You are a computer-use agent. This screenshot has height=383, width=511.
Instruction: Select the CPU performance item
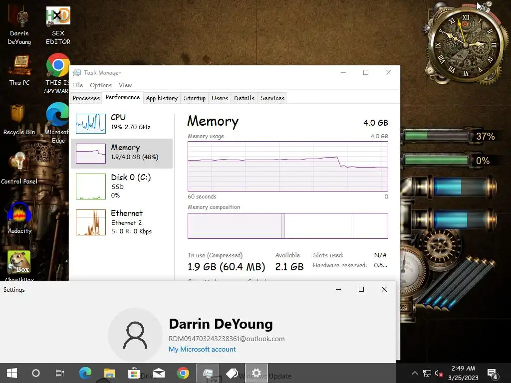tap(122, 123)
